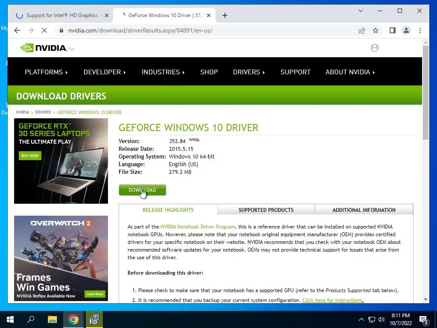
Task: Open the SUPPORT menu item
Action: [295, 72]
